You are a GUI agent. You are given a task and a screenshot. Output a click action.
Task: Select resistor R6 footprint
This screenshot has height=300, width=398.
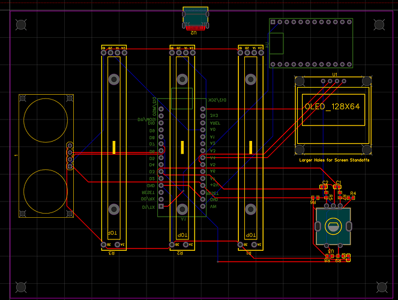[x=315, y=197]
